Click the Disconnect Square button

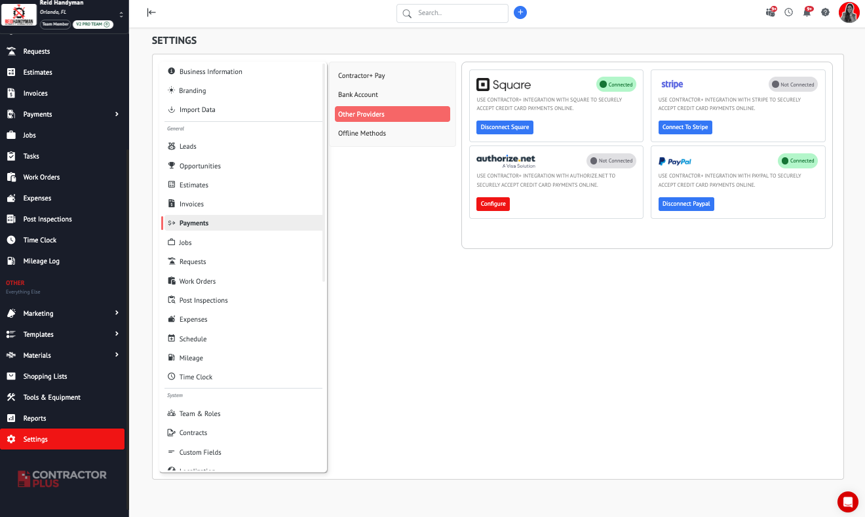coord(505,127)
